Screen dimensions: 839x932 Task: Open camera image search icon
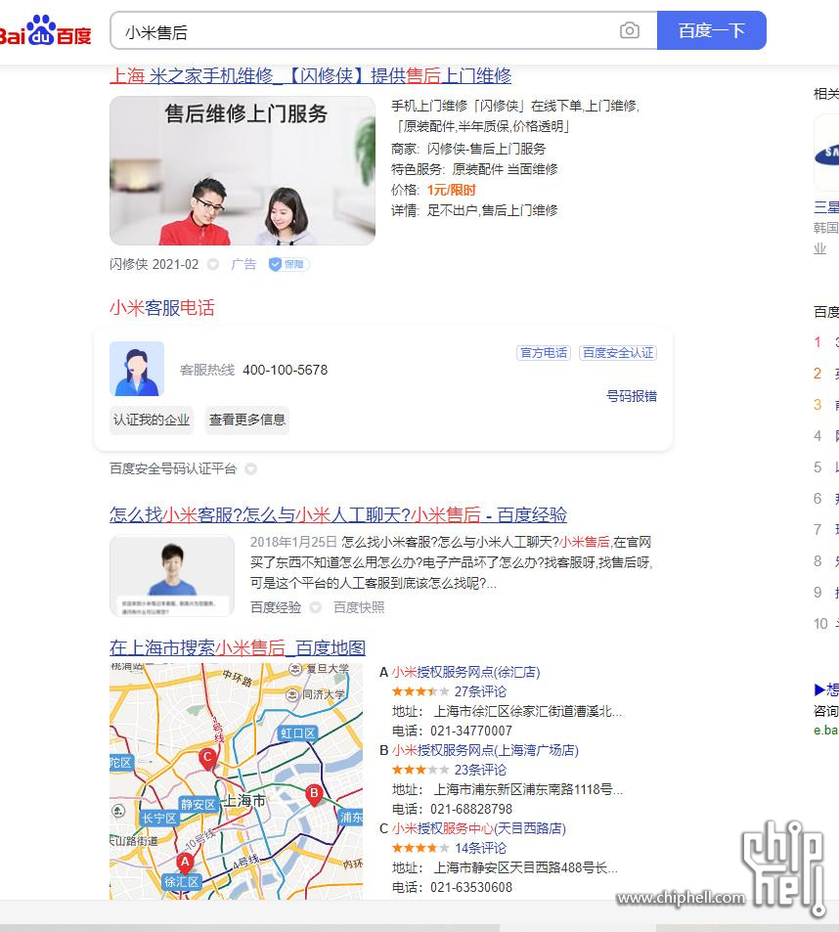[x=630, y=30]
